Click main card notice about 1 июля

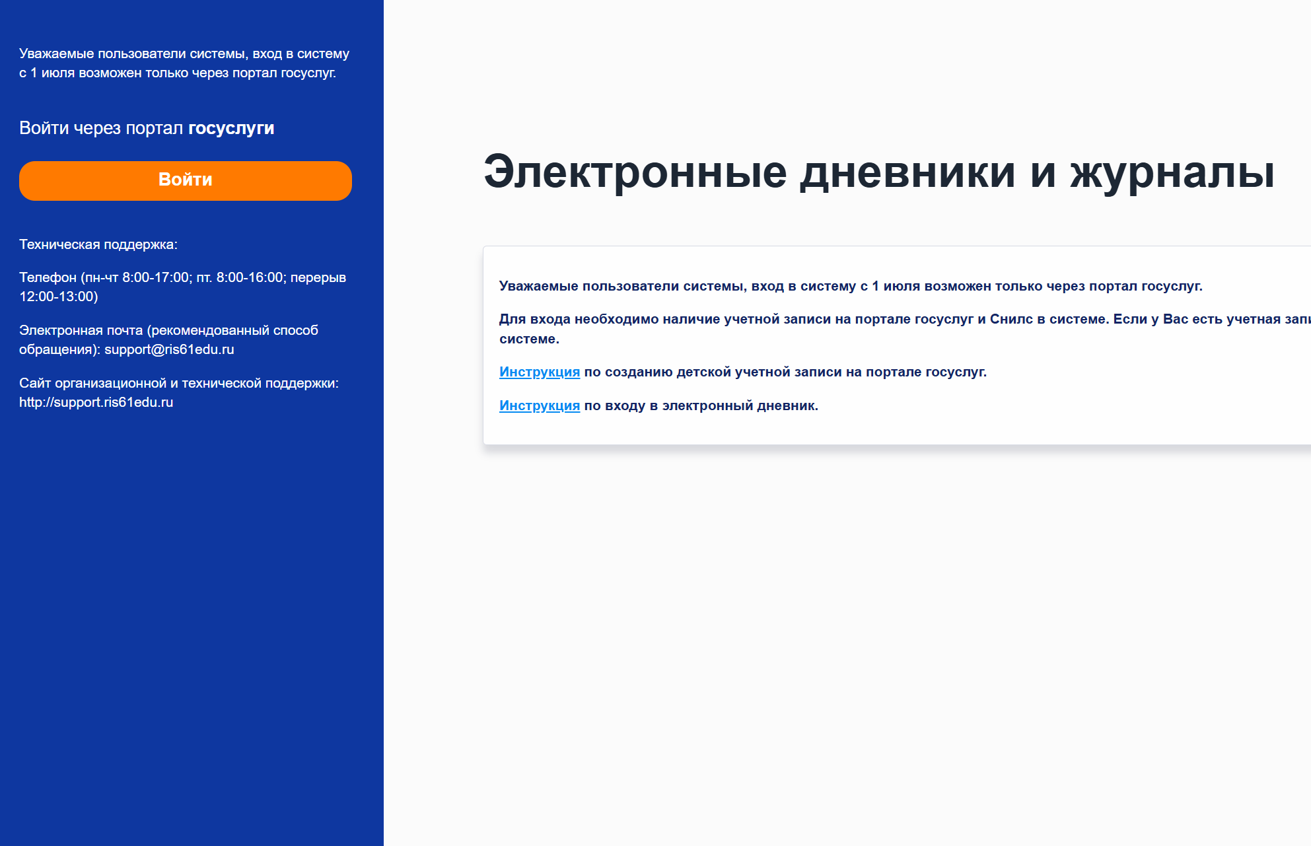click(850, 286)
